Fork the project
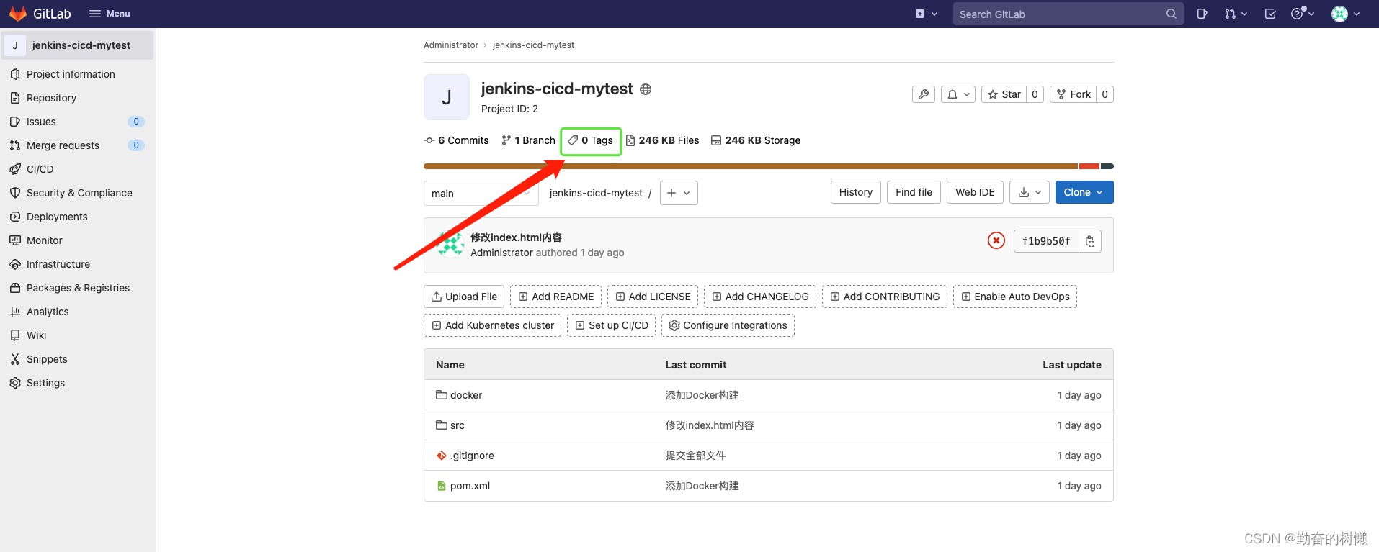Screen dimensions: 1379x552 pyautogui.click(x=1074, y=94)
